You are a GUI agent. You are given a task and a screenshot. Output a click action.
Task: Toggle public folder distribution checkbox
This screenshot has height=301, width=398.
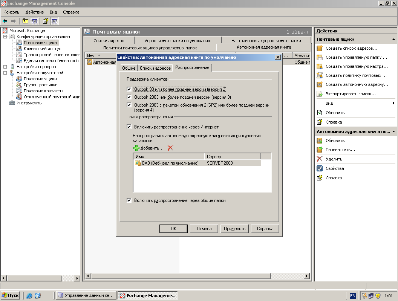(129, 200)
